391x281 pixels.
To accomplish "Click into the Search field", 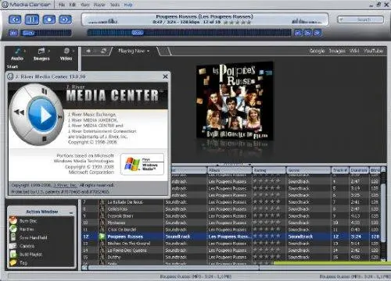I will [361, 20].
